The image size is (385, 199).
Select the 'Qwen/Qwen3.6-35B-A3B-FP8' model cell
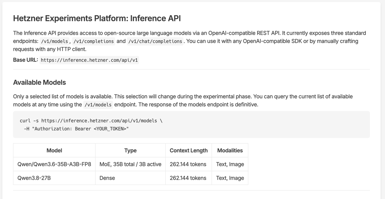pyautogui.click(x=54, y=164)
